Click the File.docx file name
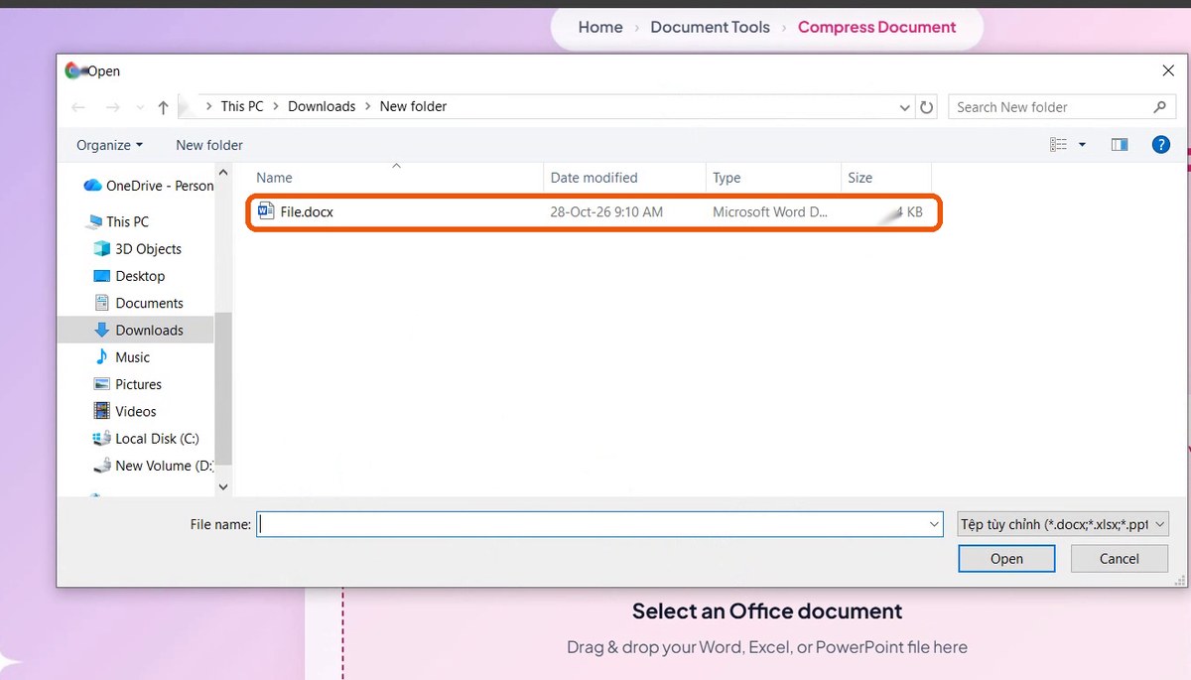1191x680 pixels. click(307, 212)
